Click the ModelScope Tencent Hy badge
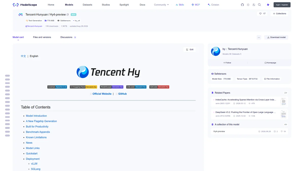 click(111, 87)
